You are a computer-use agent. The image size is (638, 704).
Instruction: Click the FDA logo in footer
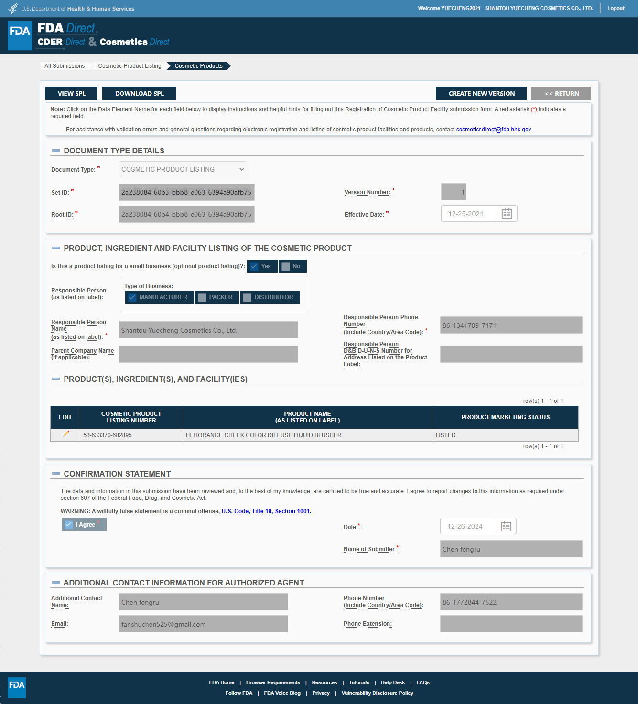point(17,687)
